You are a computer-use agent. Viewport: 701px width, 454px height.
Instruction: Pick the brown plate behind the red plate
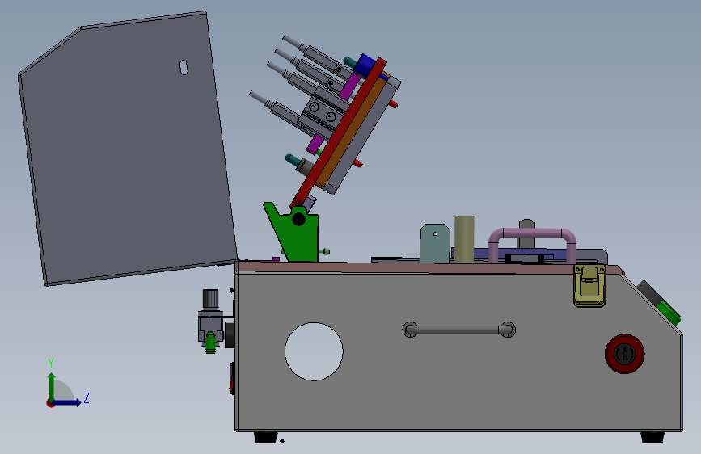352,131
